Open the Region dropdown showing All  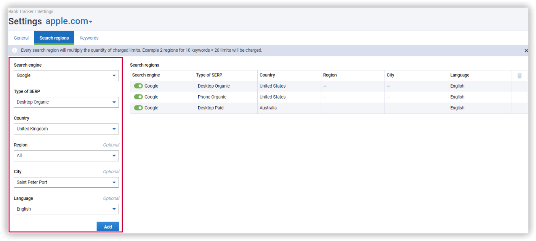tap(66, 156)
